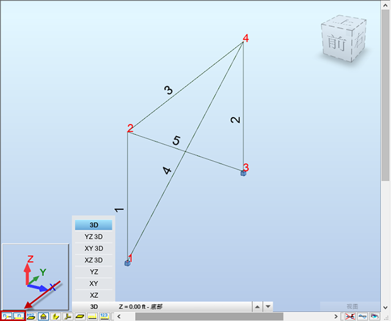Click horizontal scrollbar right arrow

point(336,317)
